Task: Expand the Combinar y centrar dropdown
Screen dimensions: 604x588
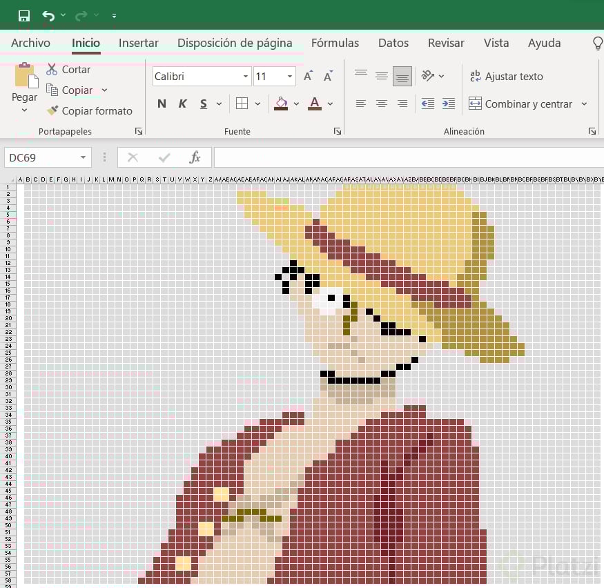Action: (x=585, y=104)
